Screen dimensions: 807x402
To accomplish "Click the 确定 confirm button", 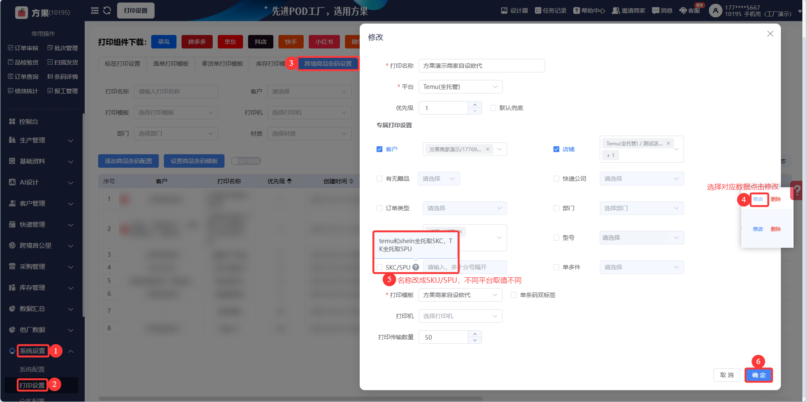I will click(x=759, y=375).
